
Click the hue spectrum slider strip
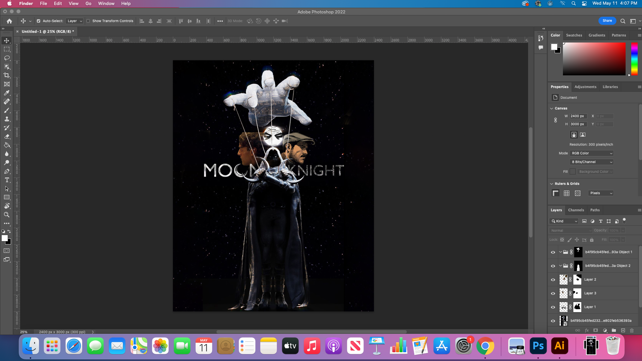[x=634, y=59]
